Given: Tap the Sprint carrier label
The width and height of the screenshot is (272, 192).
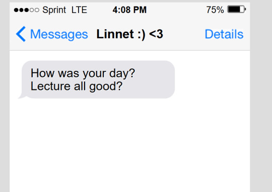Looking at the screenshot, I should tap(54, 10).
